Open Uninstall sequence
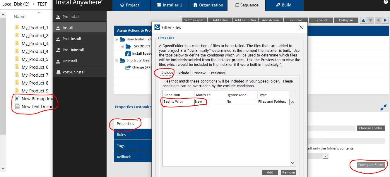Image resolution: width=390 pixels, height=177 pixels. pos(79,61)
